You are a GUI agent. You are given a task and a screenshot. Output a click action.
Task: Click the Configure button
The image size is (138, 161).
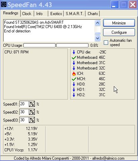(x=119, y=32)
